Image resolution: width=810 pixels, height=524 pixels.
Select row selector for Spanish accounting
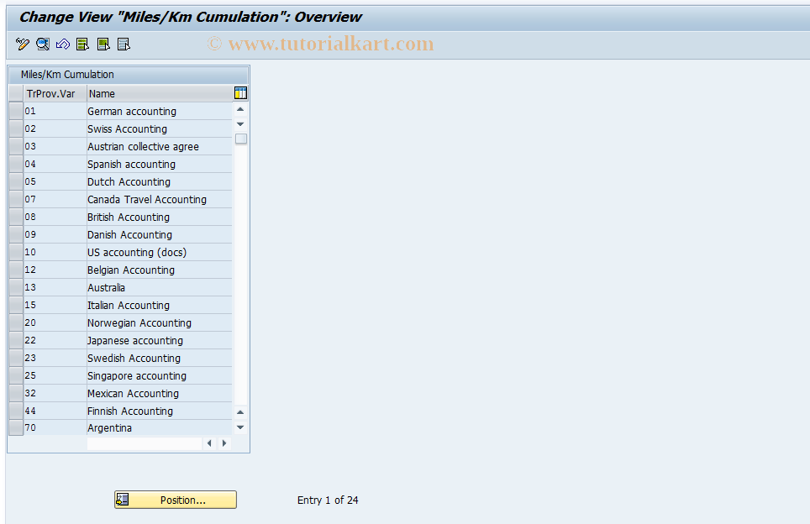(16, 164)
